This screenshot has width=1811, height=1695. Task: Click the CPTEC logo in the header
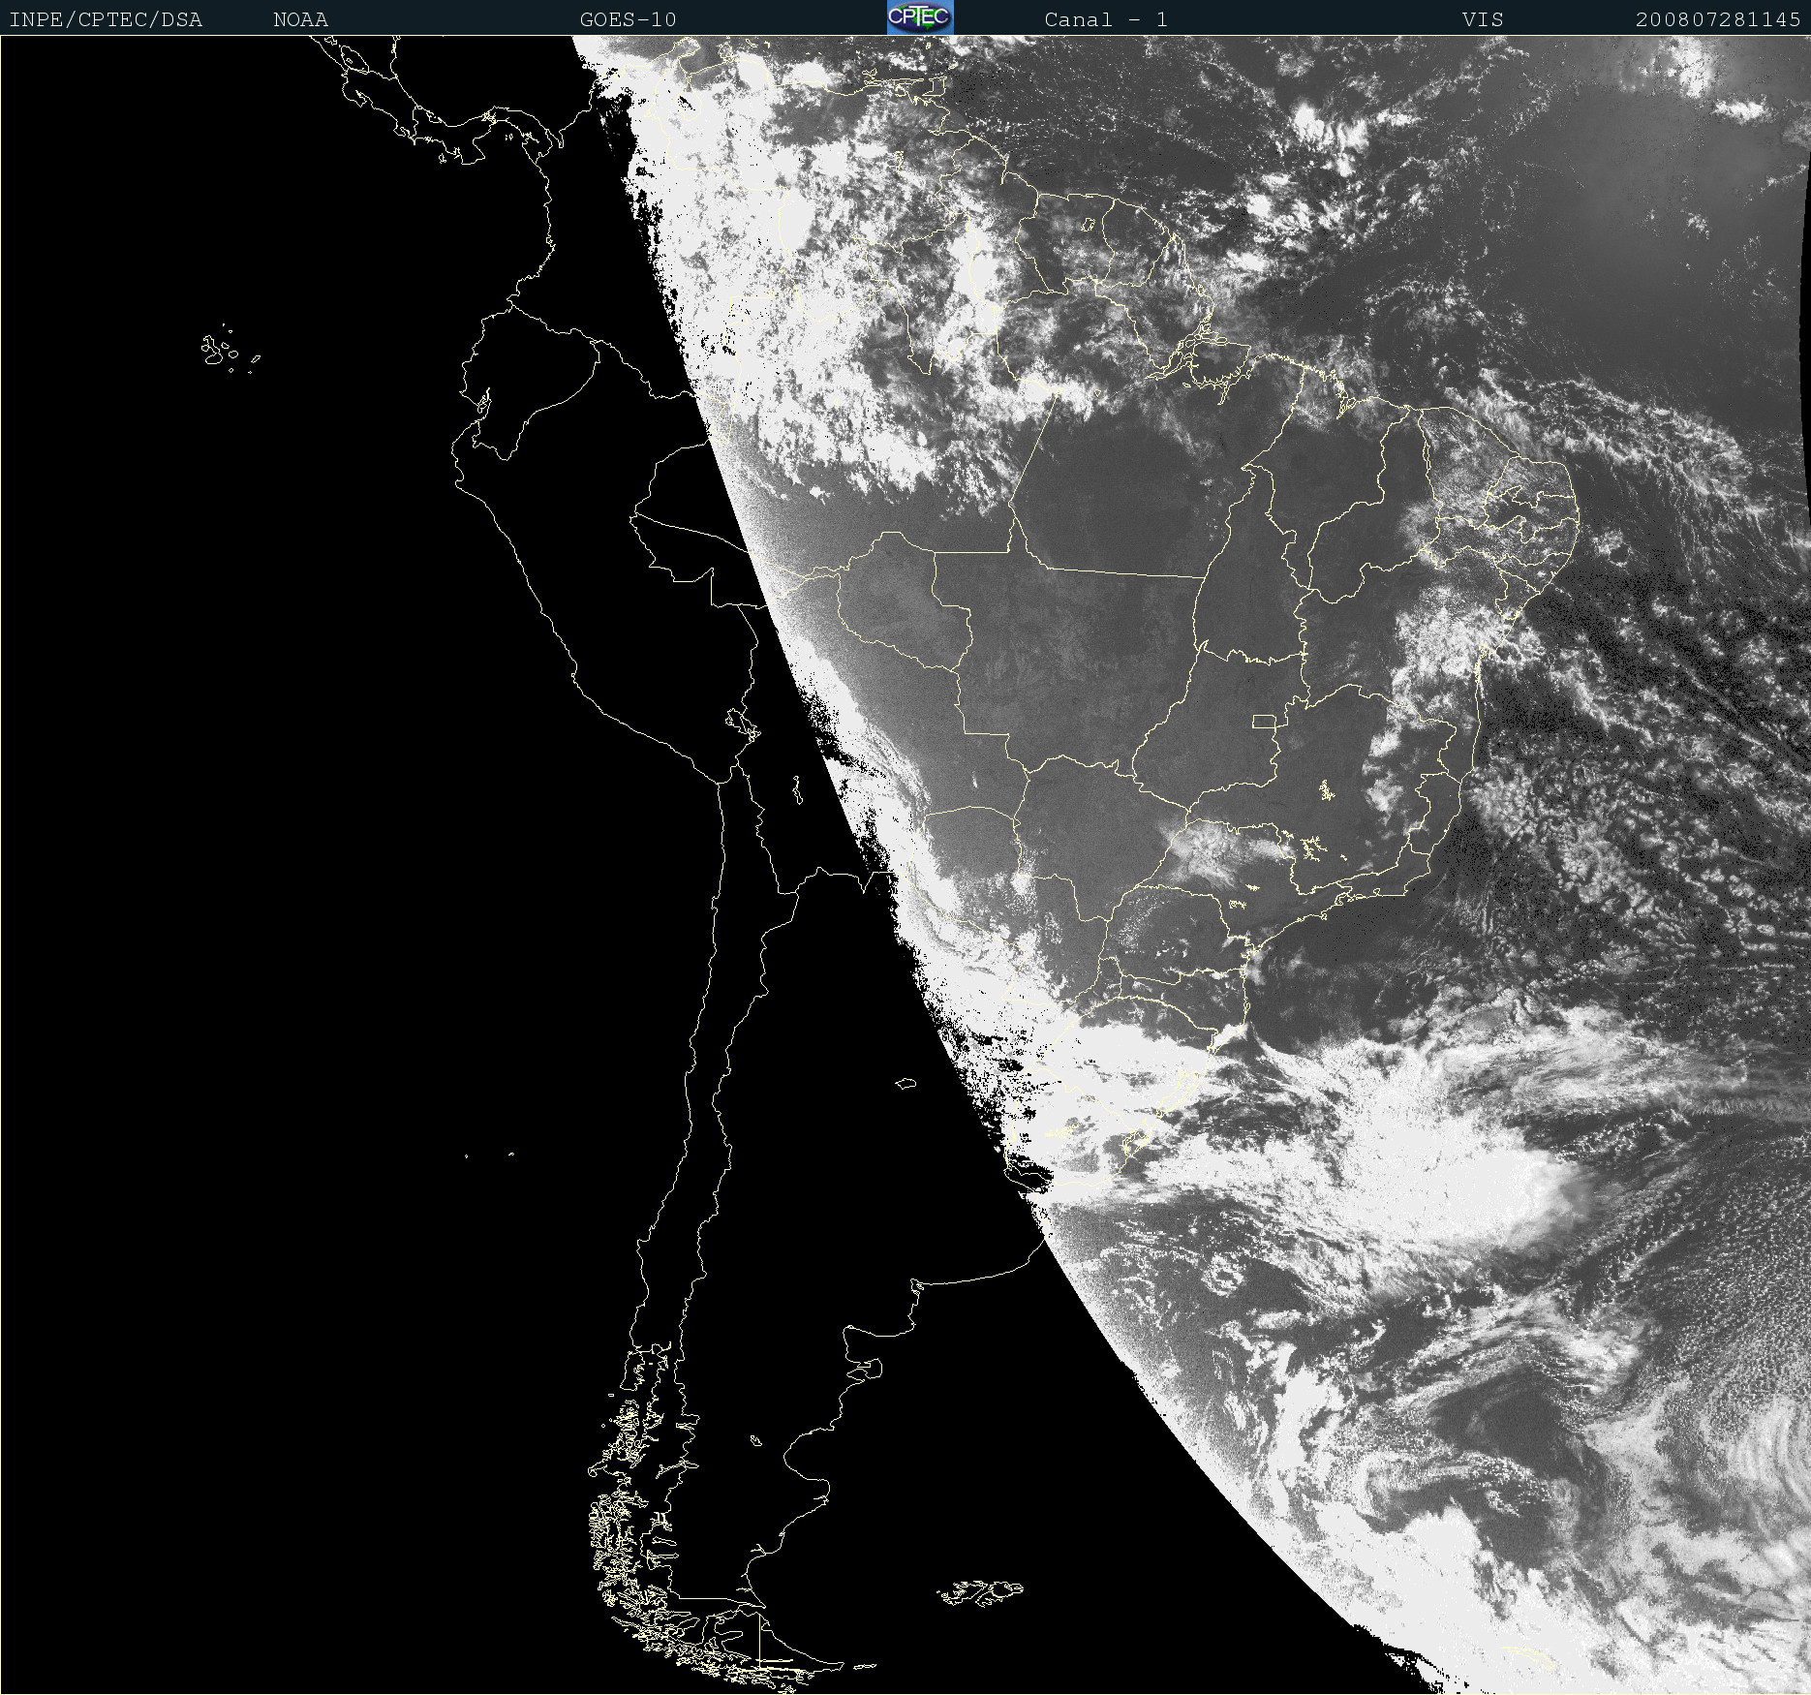coord(920,17)
